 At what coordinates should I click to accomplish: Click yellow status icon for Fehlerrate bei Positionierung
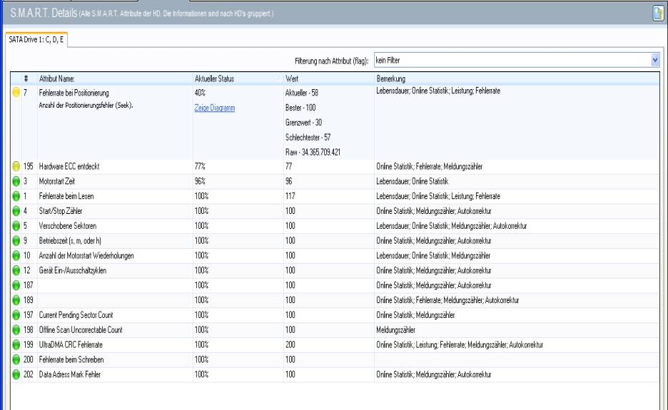[x=16, y=93]
